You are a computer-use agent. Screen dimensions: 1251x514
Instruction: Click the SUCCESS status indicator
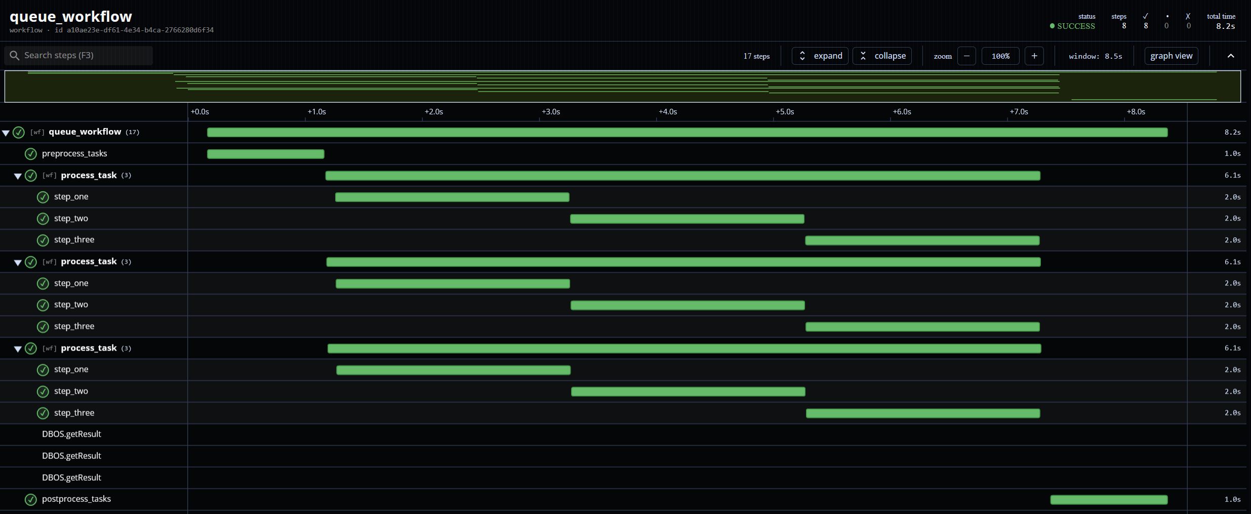coord(1072,26)
